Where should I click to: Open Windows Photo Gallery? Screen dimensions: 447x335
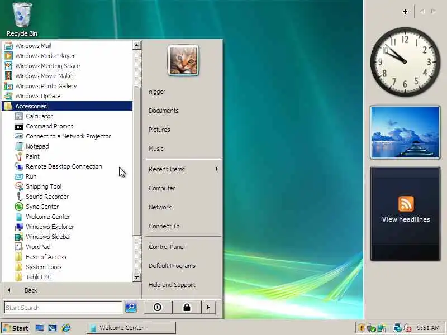(x=40, y=86)
